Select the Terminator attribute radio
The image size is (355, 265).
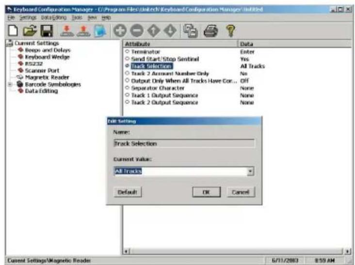pyautogui.click(x=127, y=51)
